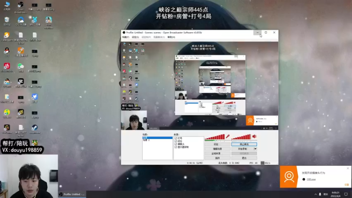
Task: Toggle the second source checkbox in list
Action: pos(176,141)
